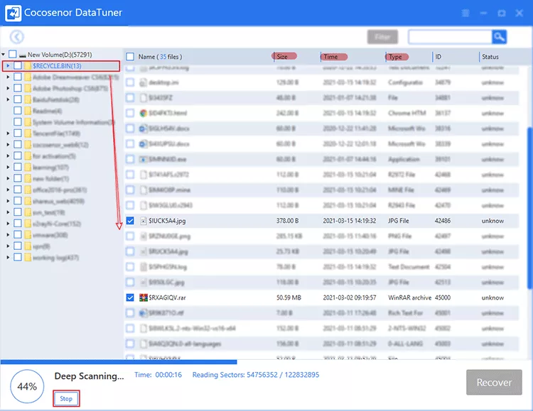Tick the New Volume(D:) checkbox

tap(13, 55)
